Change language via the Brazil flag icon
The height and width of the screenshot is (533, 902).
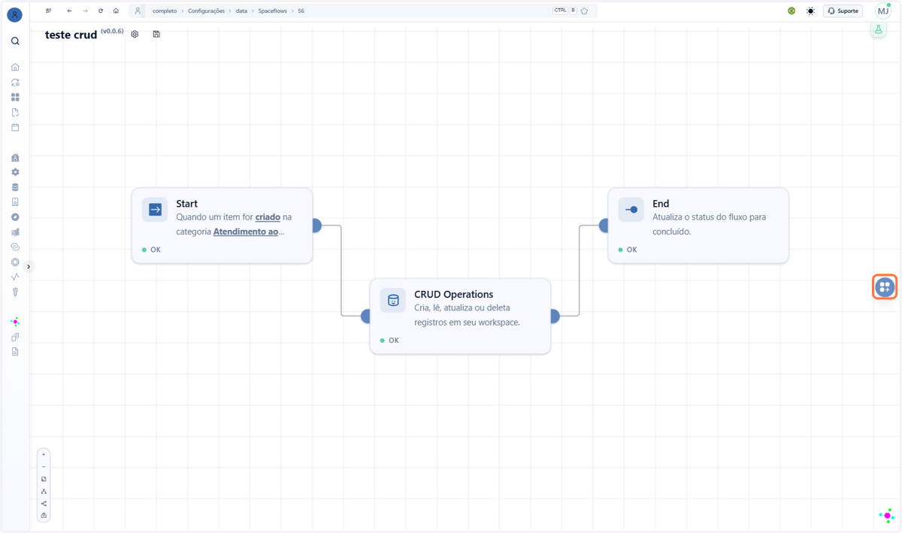792,11
